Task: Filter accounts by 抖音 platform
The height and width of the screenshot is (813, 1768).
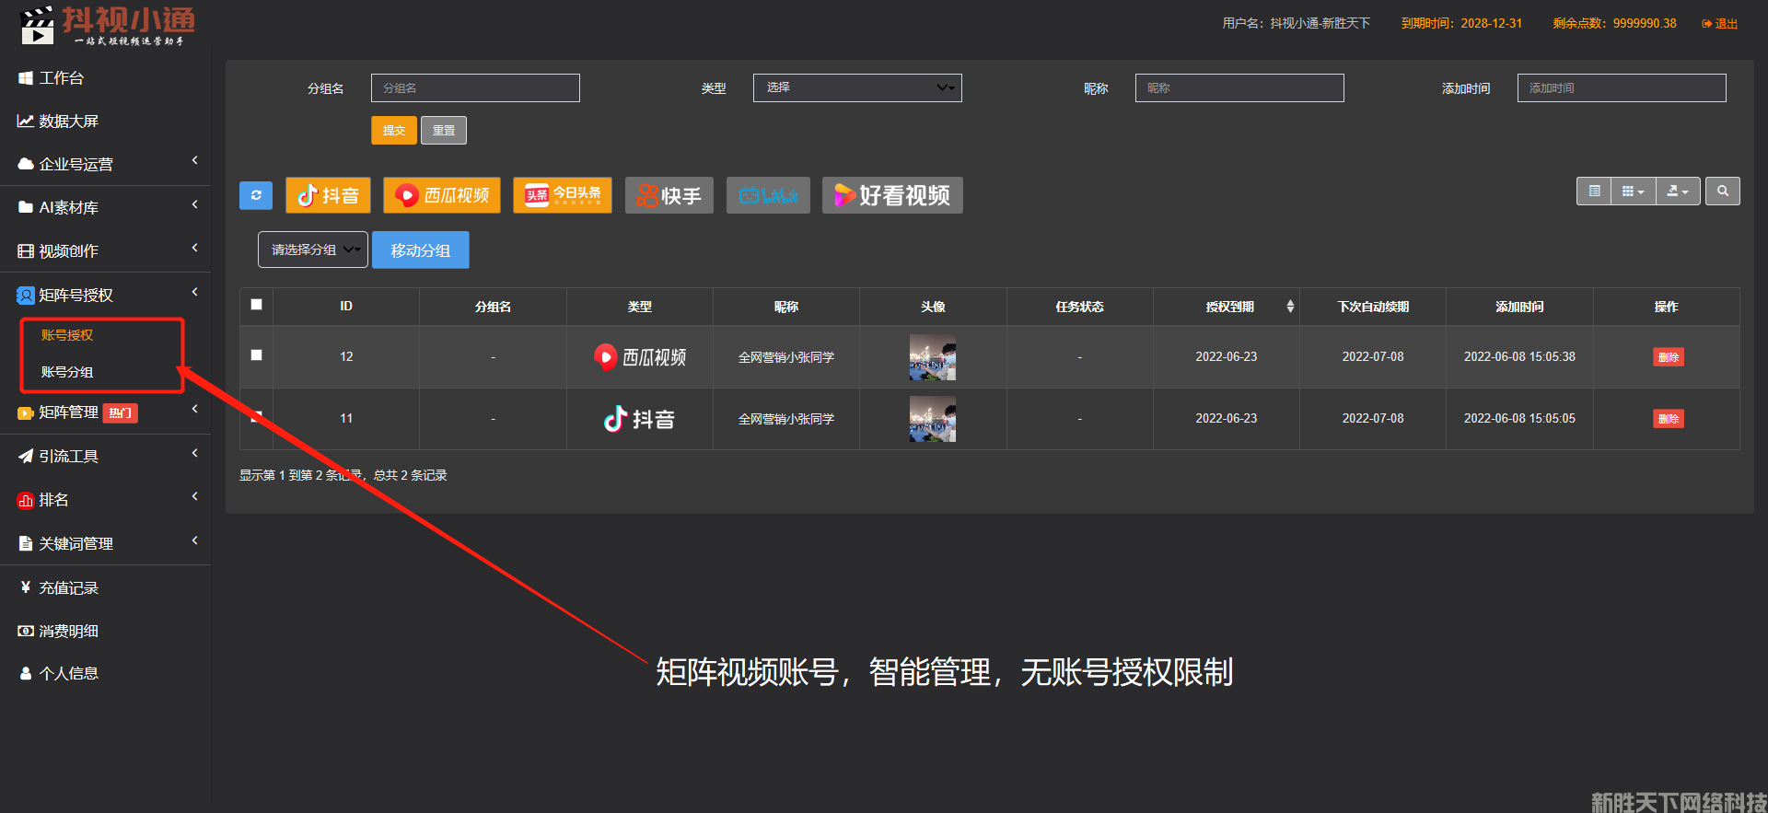Action: coord(328,195)
